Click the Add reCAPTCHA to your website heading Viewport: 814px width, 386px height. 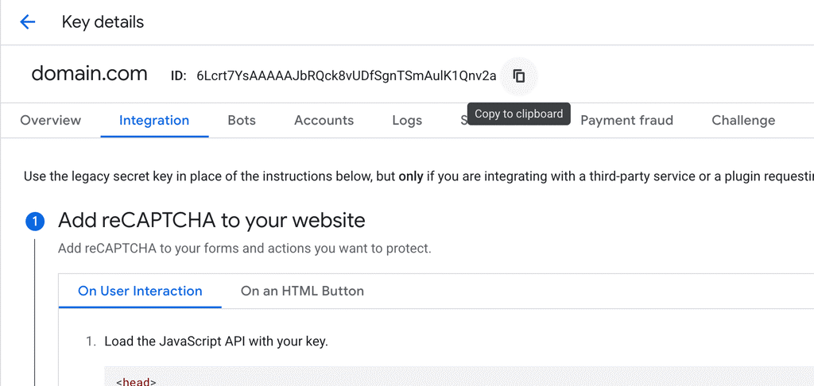(x=211, y=221)
